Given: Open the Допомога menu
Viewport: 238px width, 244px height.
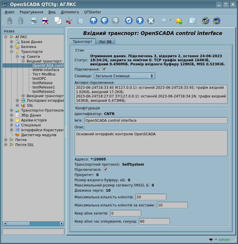Looking at the screenshot, I should point(70,12).
